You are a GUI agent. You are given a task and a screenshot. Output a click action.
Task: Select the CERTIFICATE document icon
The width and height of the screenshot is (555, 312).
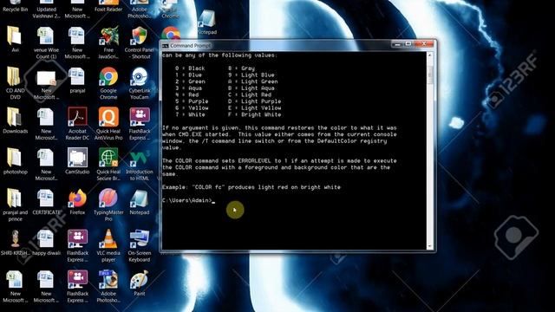pos(46,202)
